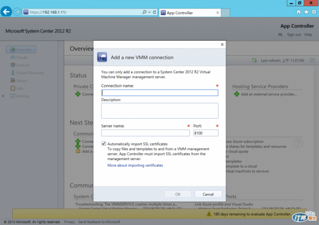Click the Connection name field
This screenshot has width=319, height=225.
(159, 93)
